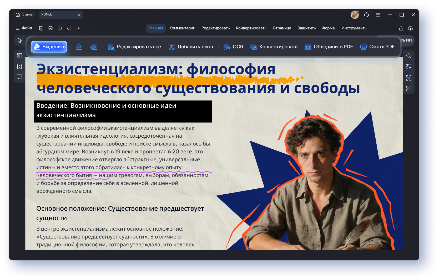Close the PDNob document tab
The image size is (439, 280).
(x=79, y=15)
